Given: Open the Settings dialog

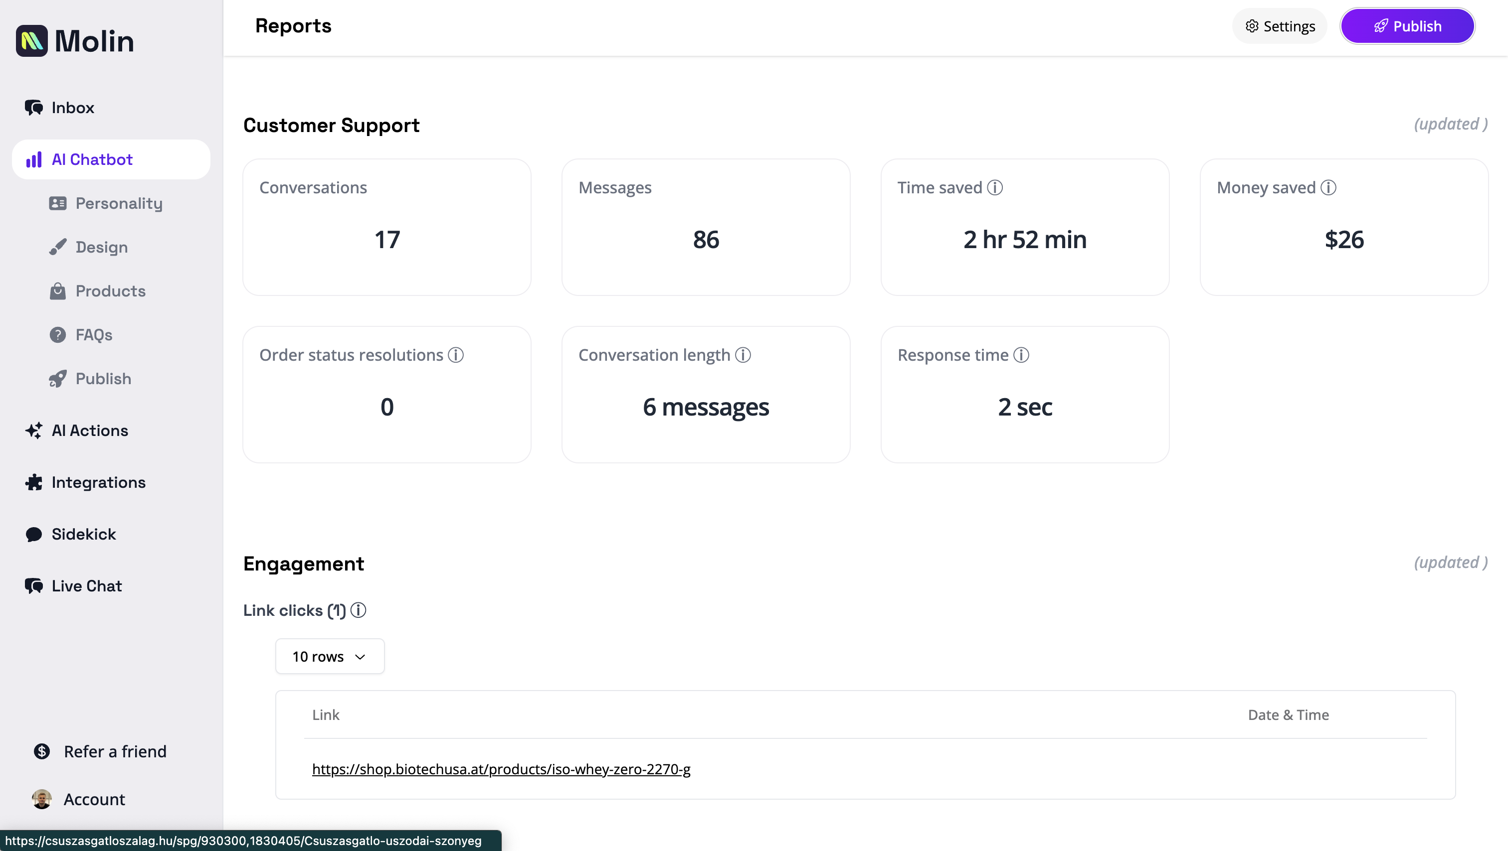Looking at the screenshot, I should (x=1279, y=26).
